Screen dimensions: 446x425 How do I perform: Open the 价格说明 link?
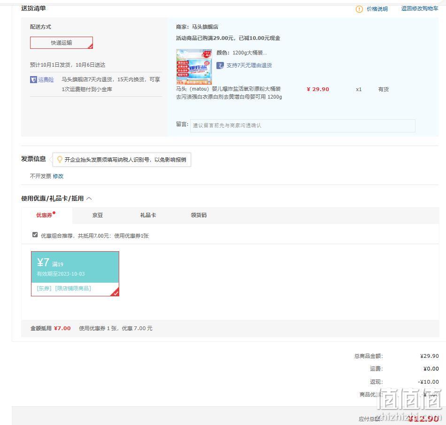pos(377,9)
